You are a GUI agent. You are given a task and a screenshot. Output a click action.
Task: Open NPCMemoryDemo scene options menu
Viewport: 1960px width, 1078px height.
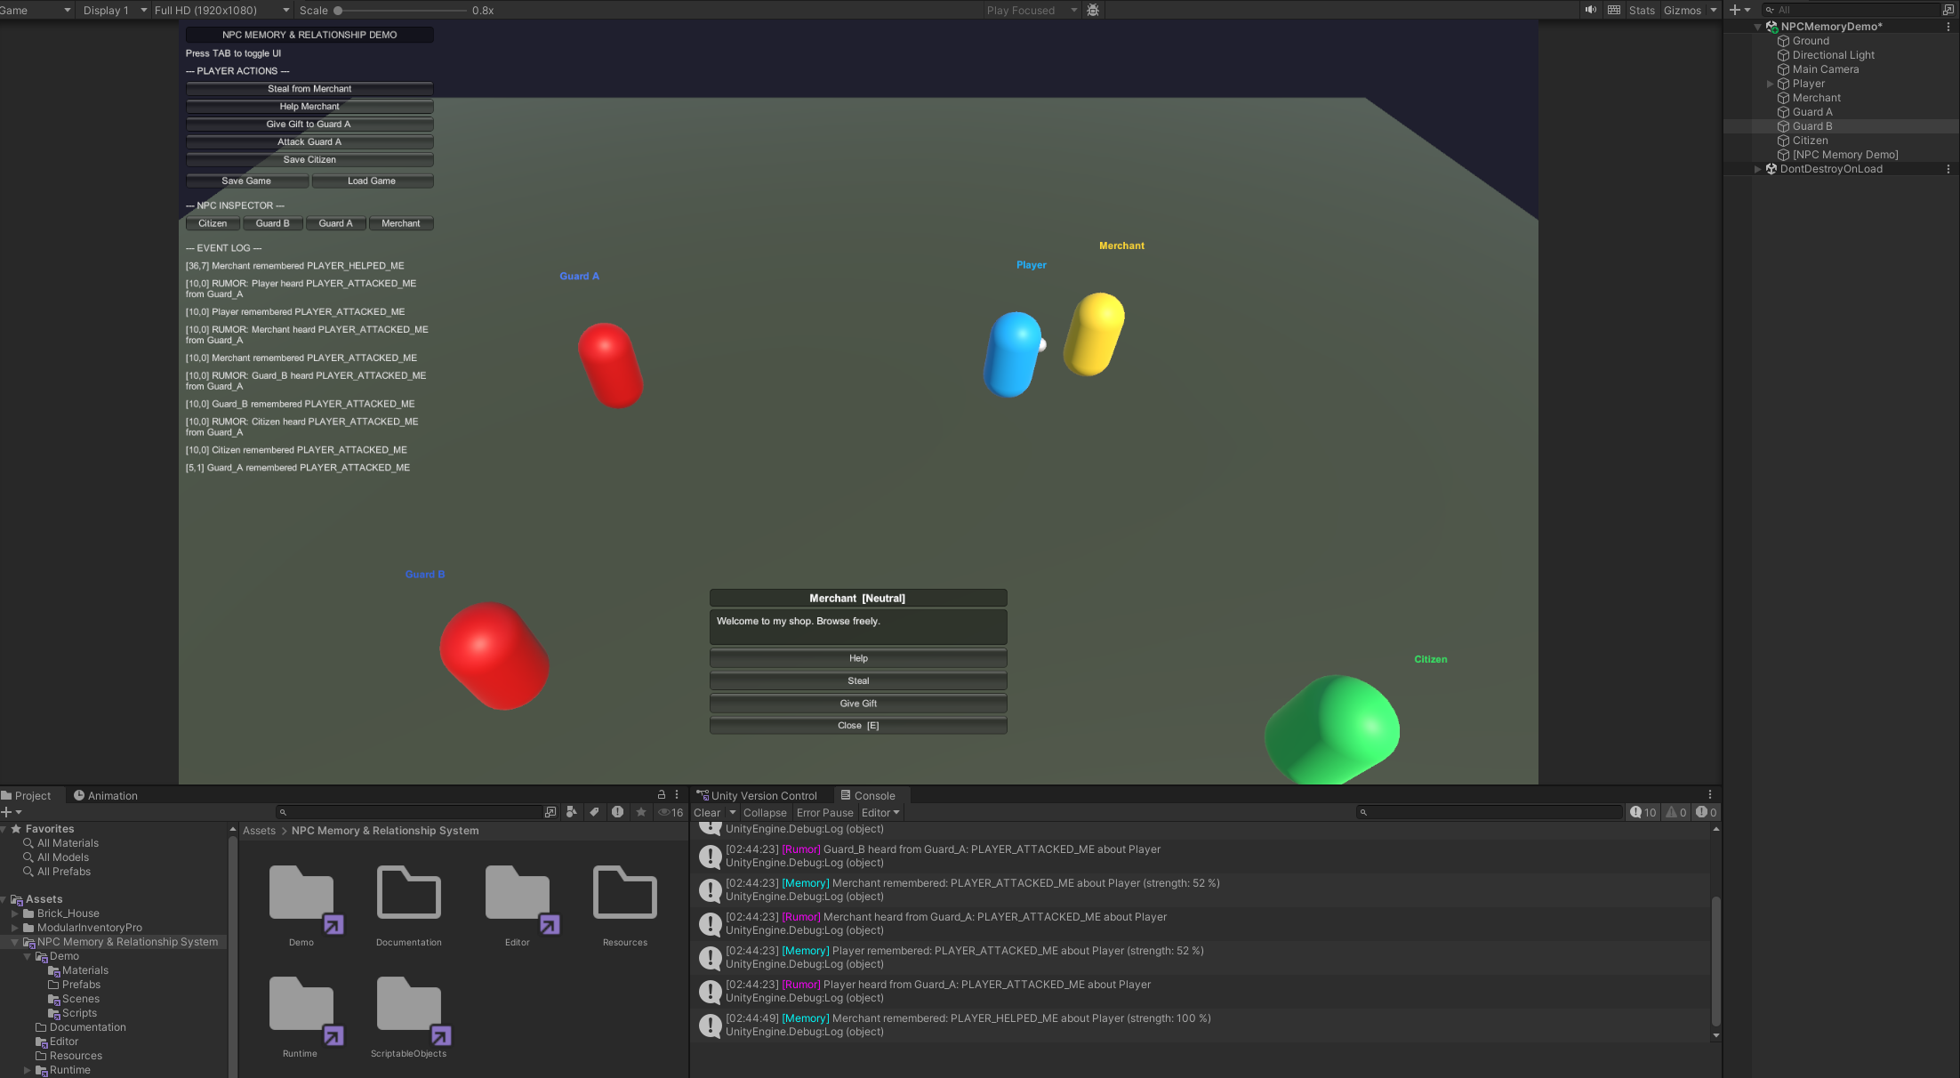[1948, 27]
